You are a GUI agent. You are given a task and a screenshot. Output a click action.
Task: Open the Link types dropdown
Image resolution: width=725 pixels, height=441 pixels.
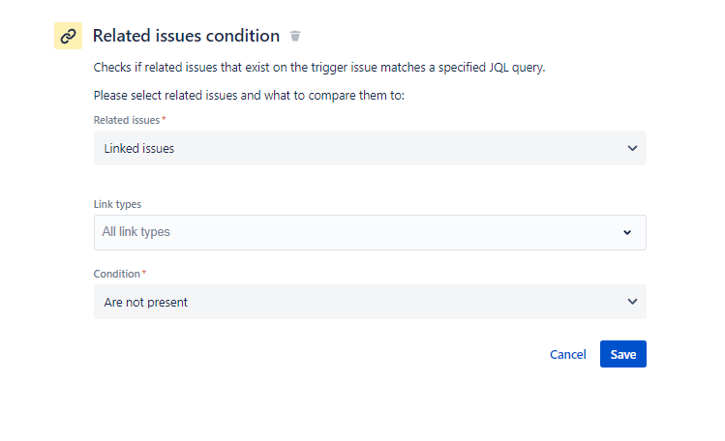click(370, 232)
